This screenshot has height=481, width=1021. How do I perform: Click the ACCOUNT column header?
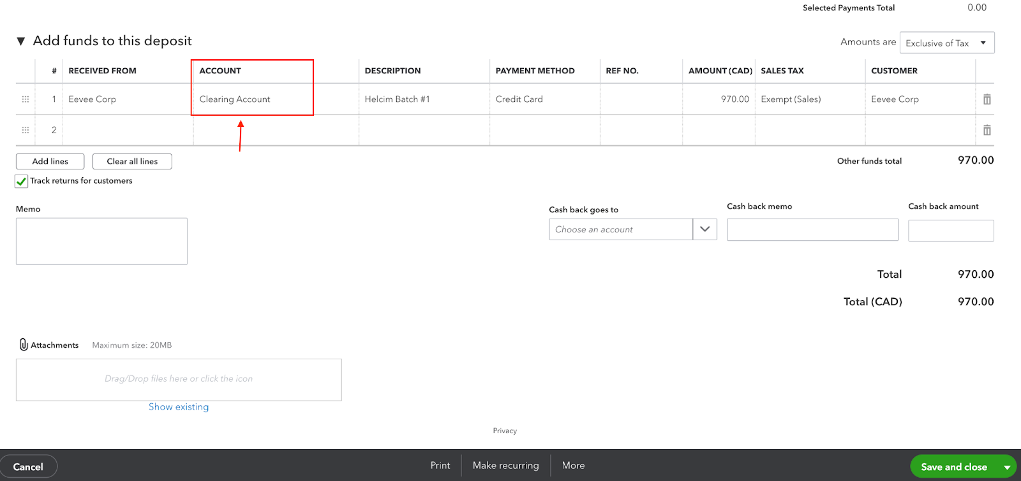[220, 71]
